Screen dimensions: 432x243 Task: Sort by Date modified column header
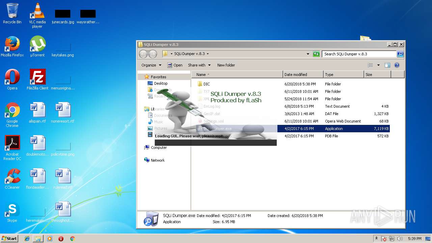pyautogui.click(x=303, y=75)
